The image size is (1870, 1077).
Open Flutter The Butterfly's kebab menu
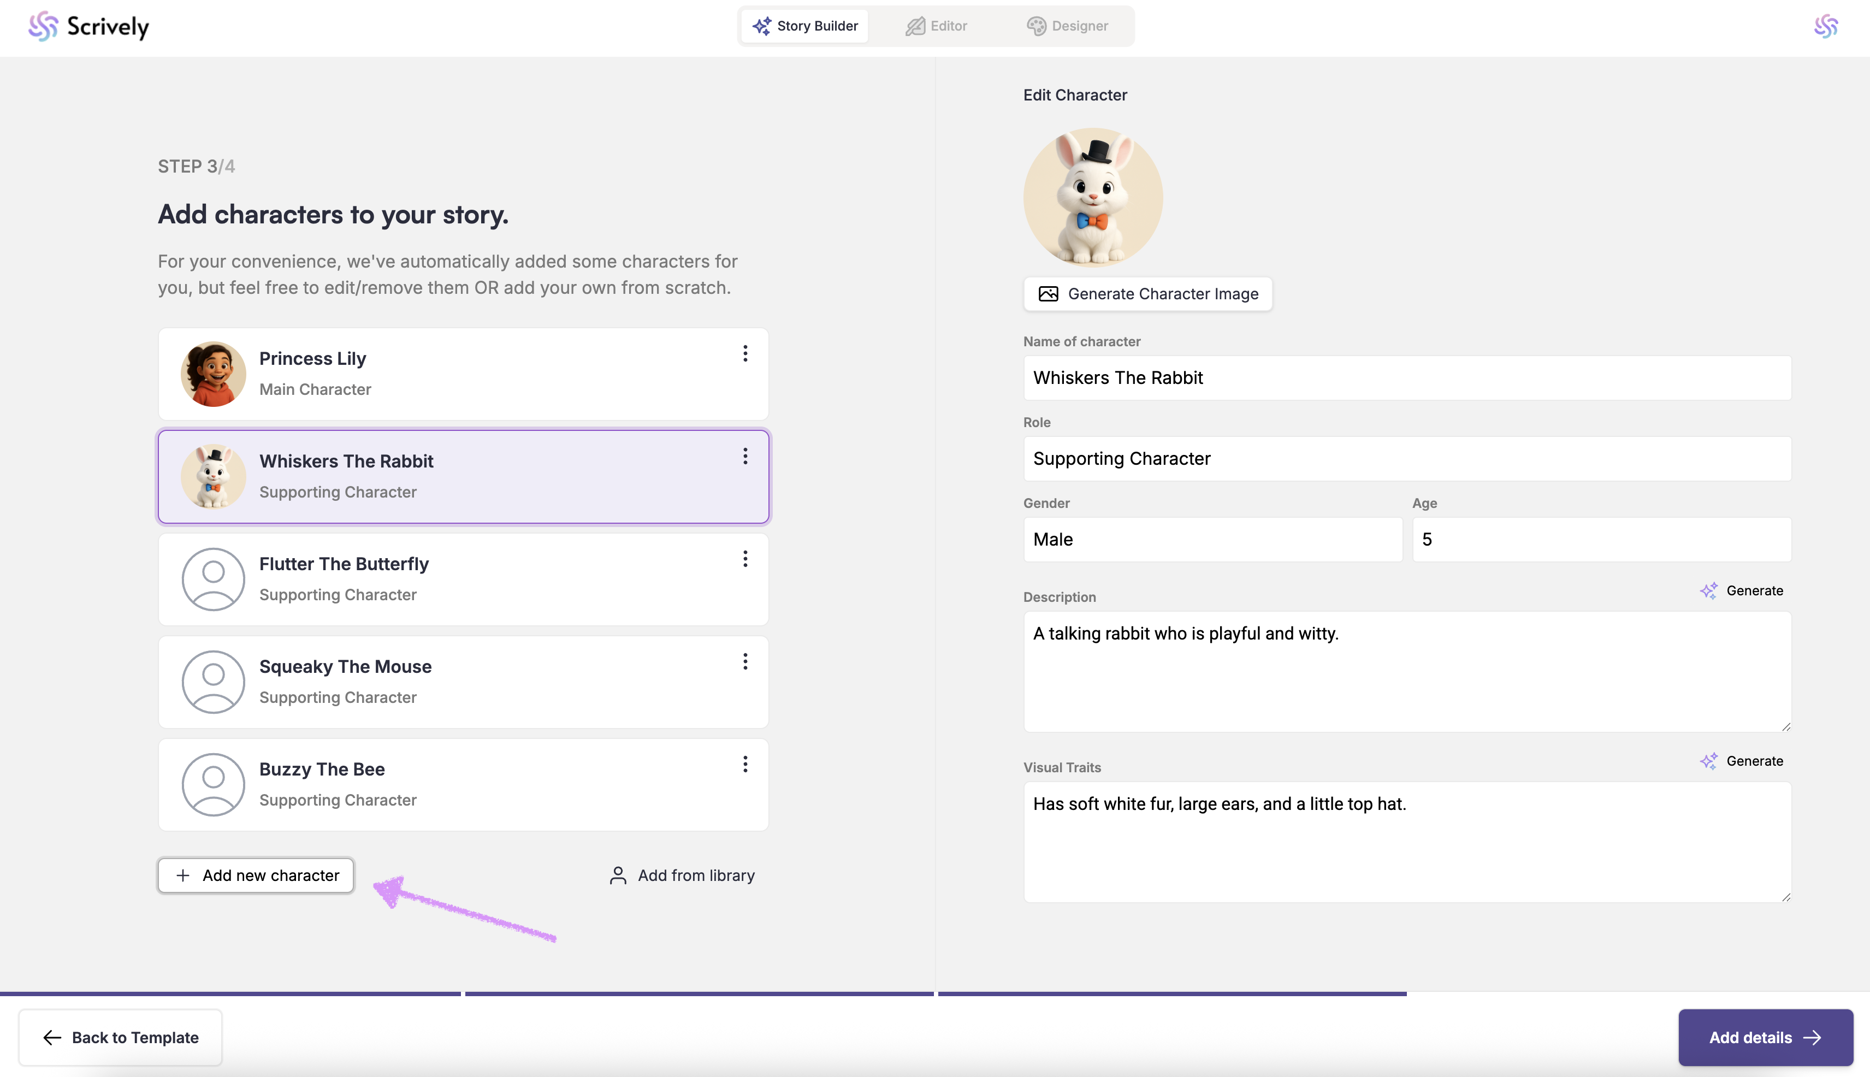(745, 559)
